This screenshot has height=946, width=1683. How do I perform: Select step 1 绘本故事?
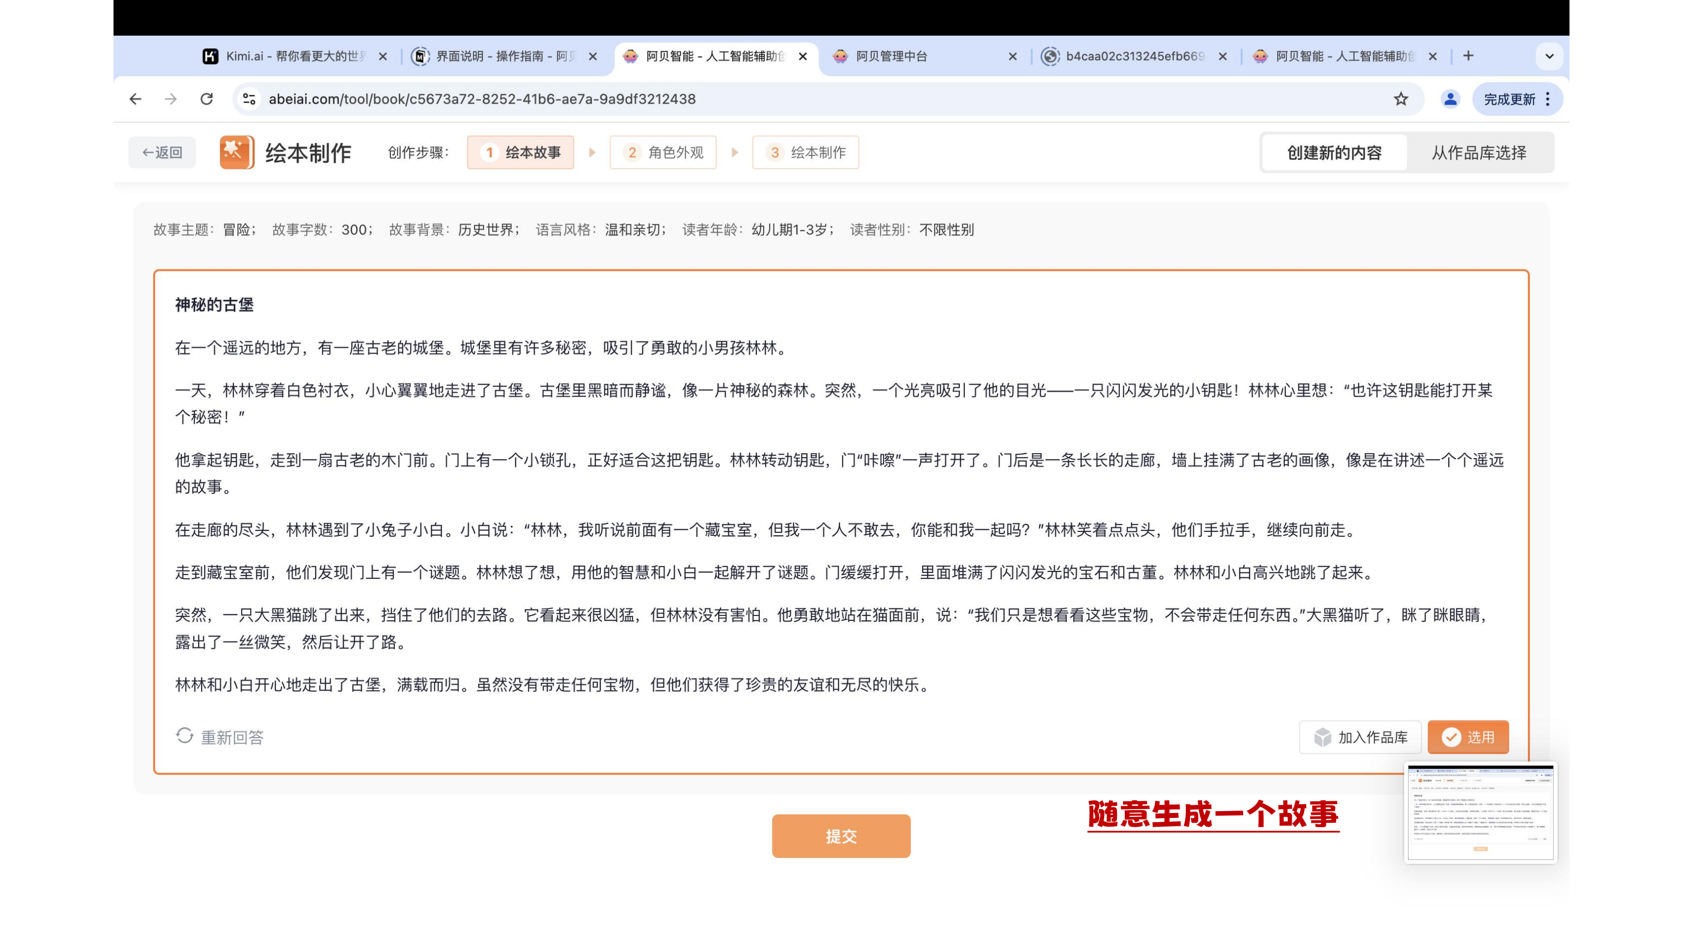520,153
